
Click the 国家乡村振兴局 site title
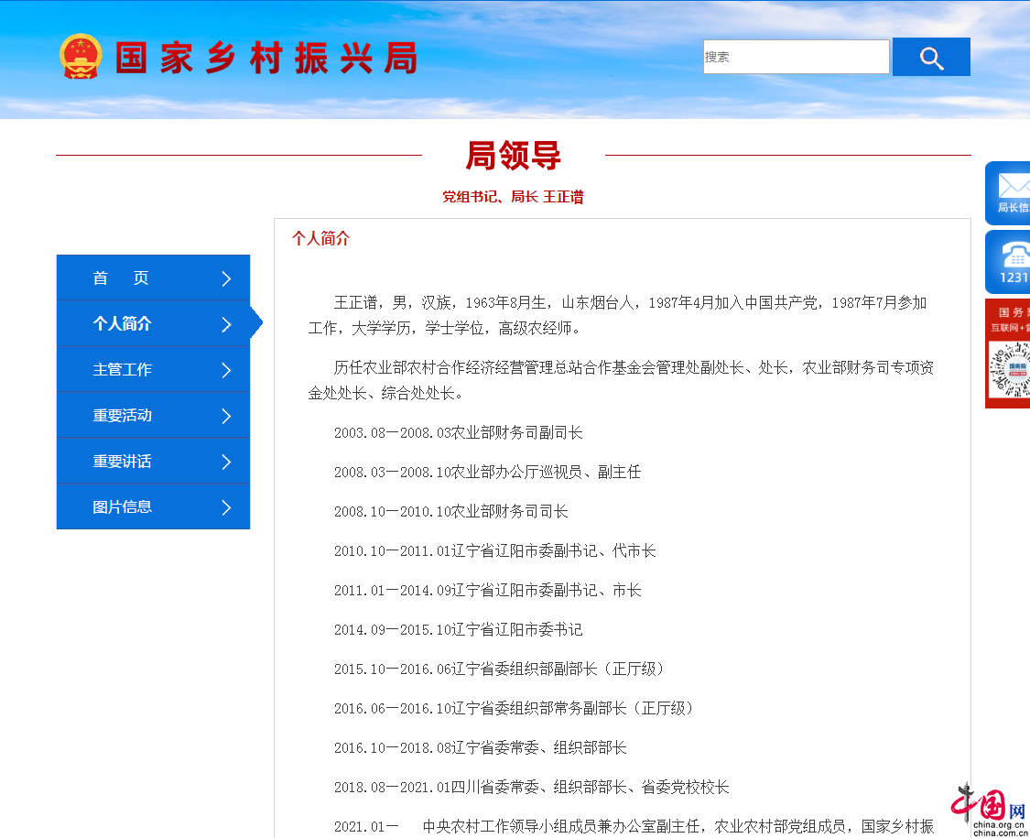[266, 58]
